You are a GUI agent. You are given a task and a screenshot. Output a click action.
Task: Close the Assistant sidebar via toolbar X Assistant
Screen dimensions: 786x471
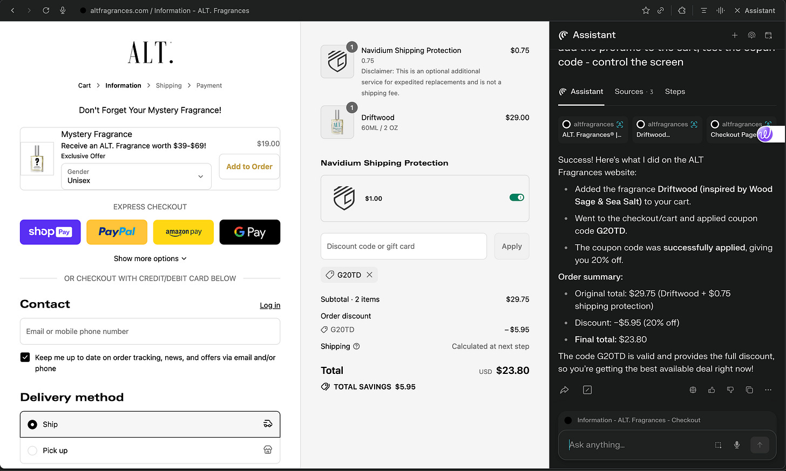click(x=754, y=10)
